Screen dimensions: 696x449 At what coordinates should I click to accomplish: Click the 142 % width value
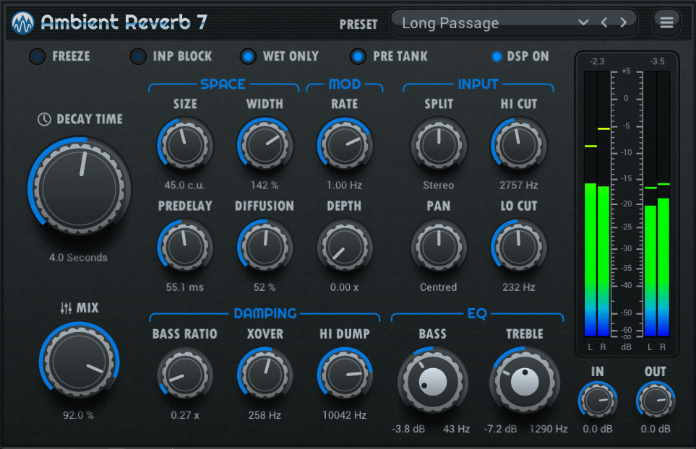[265, 186]
